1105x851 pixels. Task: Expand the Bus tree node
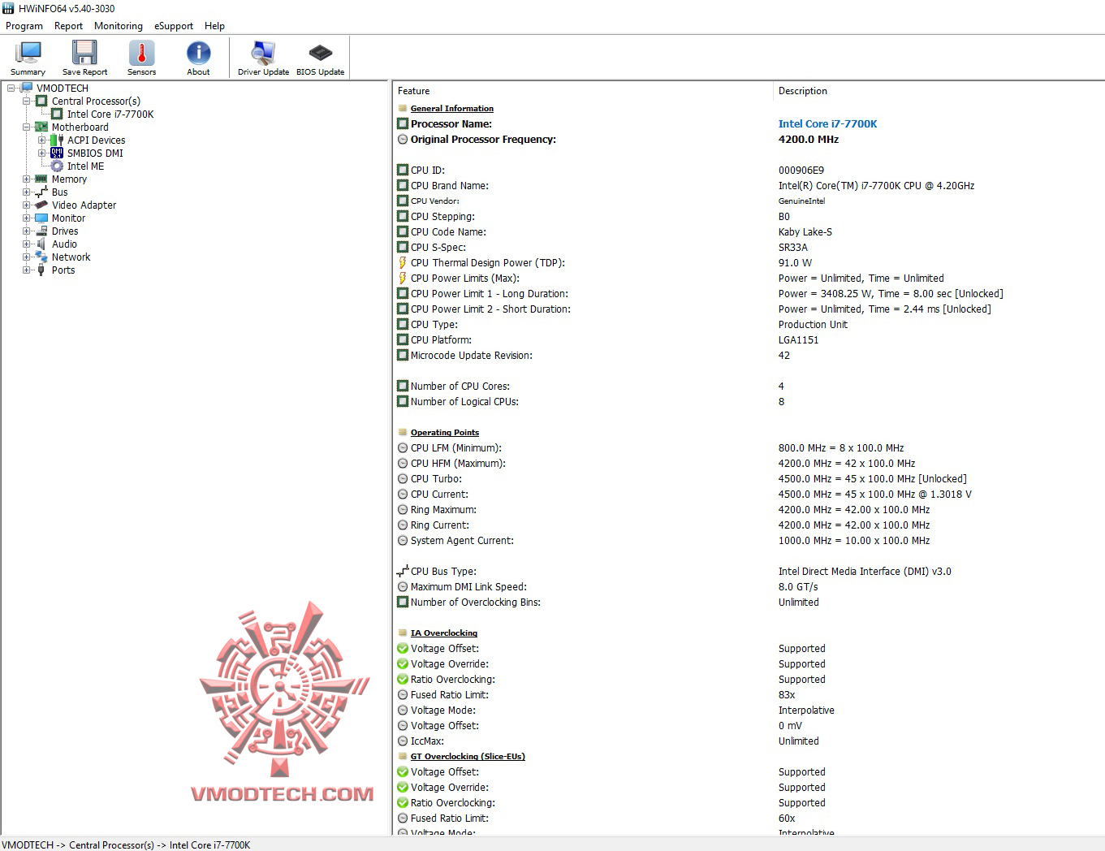pos(26,192)
